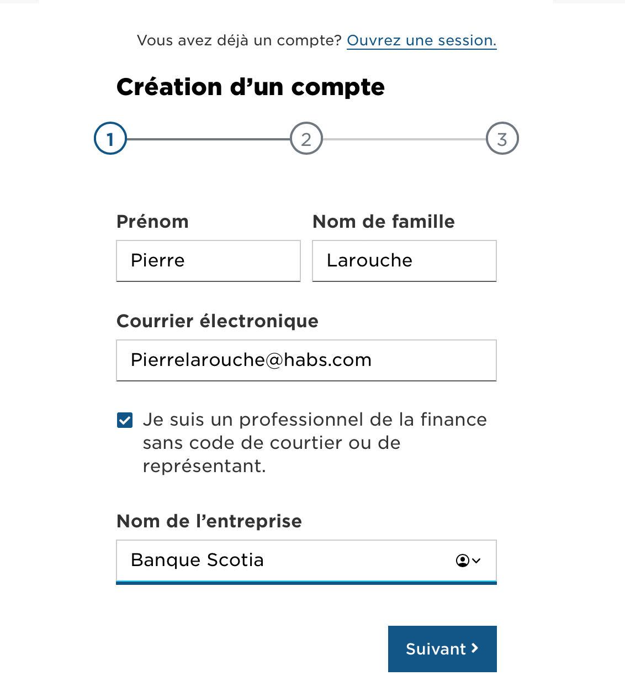Click the "Nom de l'entreprise" label
Screen dimensions: 625x691
click(209, 521)
